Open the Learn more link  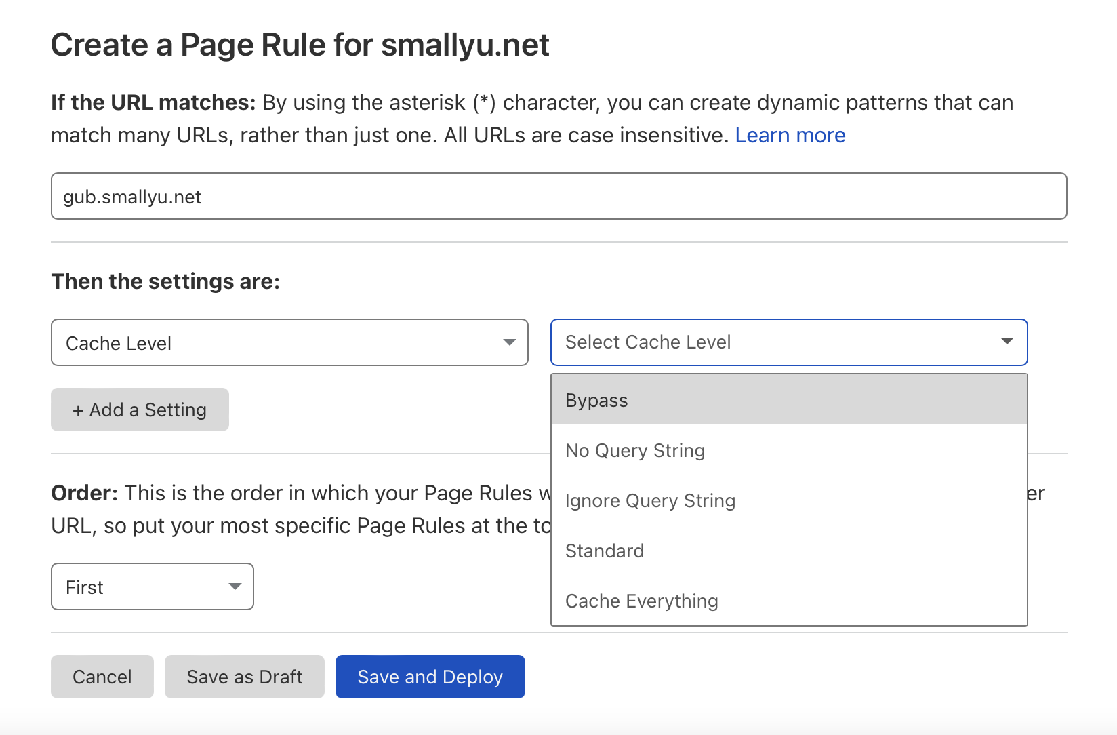click(790, 136)
